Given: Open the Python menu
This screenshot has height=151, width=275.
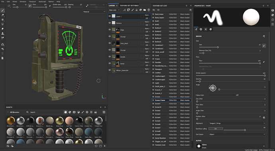Looking at the screenshot, I should pos(51,2).
